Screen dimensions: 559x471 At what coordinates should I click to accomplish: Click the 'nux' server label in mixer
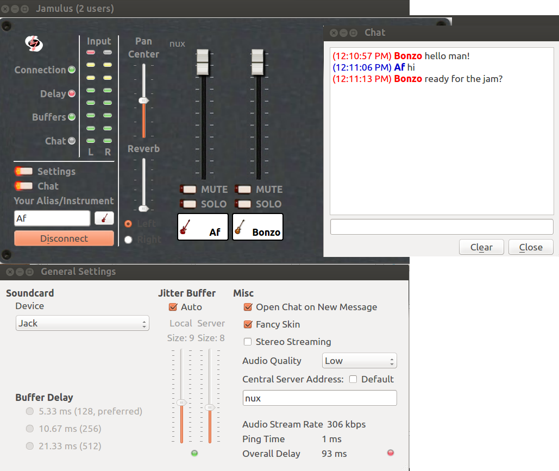177,44
